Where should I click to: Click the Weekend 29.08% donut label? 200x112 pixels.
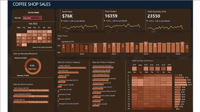pos(21,58)
